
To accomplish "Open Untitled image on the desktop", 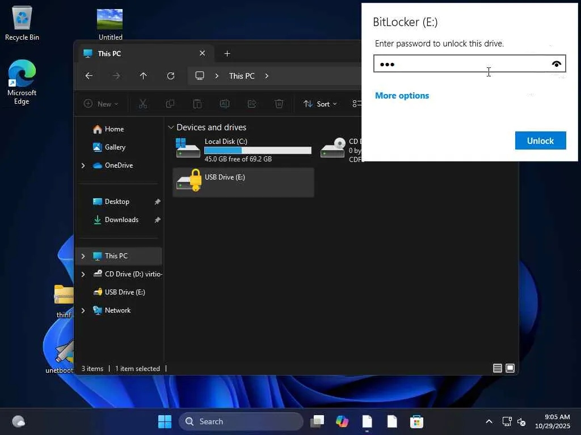I will tap(110, 24).
